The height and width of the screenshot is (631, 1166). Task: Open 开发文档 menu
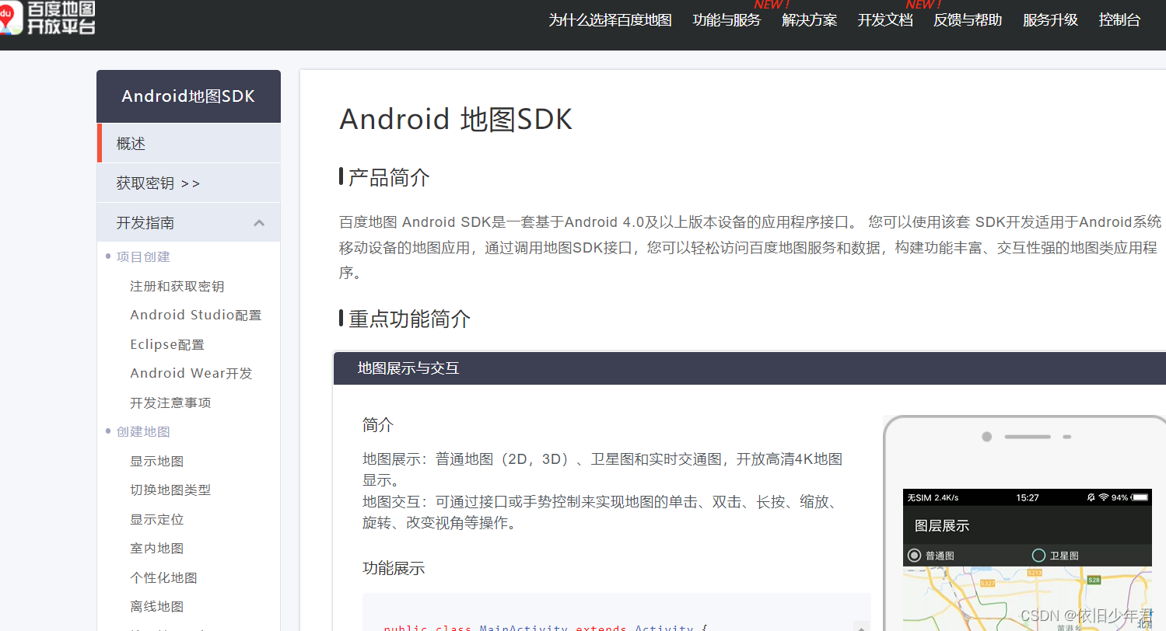pos(885,20)
